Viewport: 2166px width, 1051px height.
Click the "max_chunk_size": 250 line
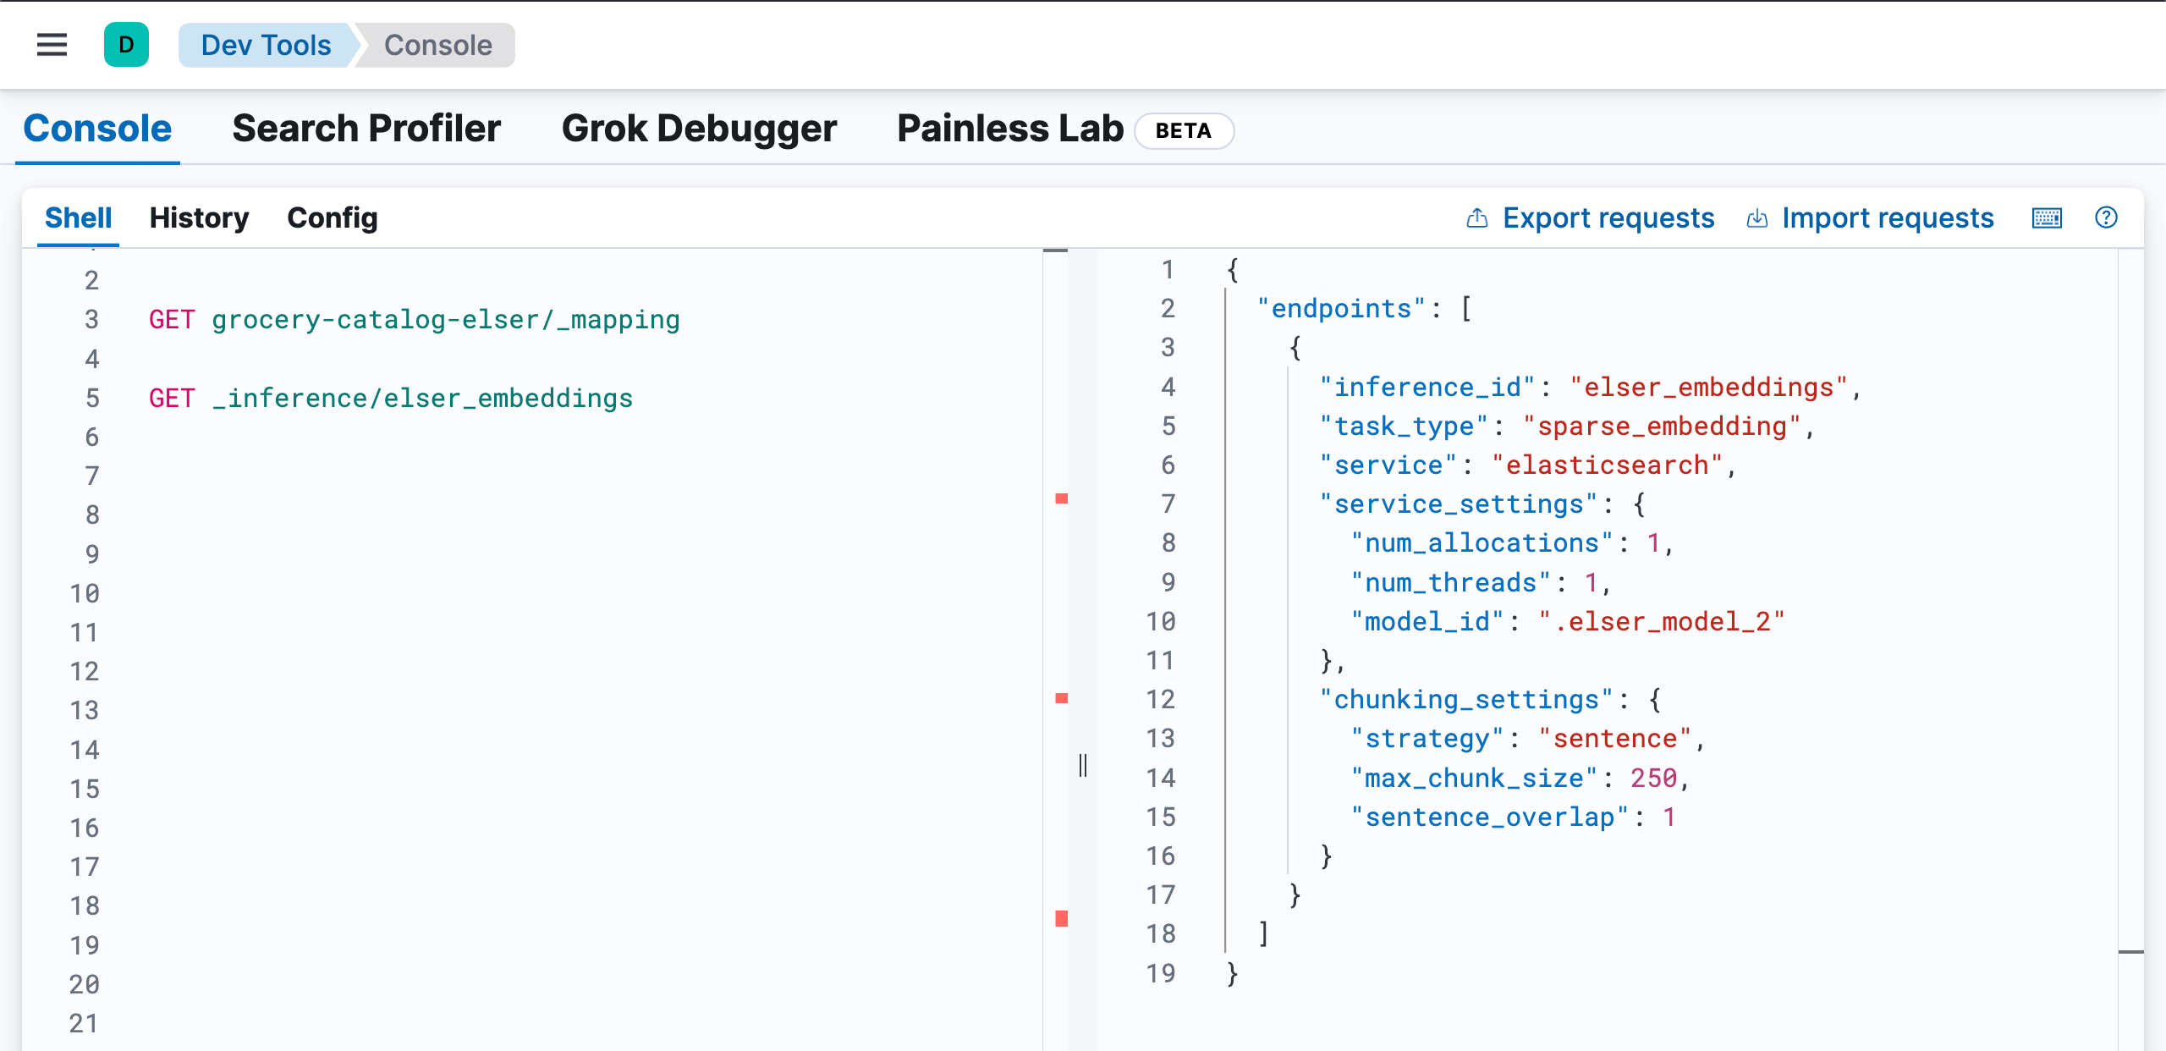[1520, 779]
